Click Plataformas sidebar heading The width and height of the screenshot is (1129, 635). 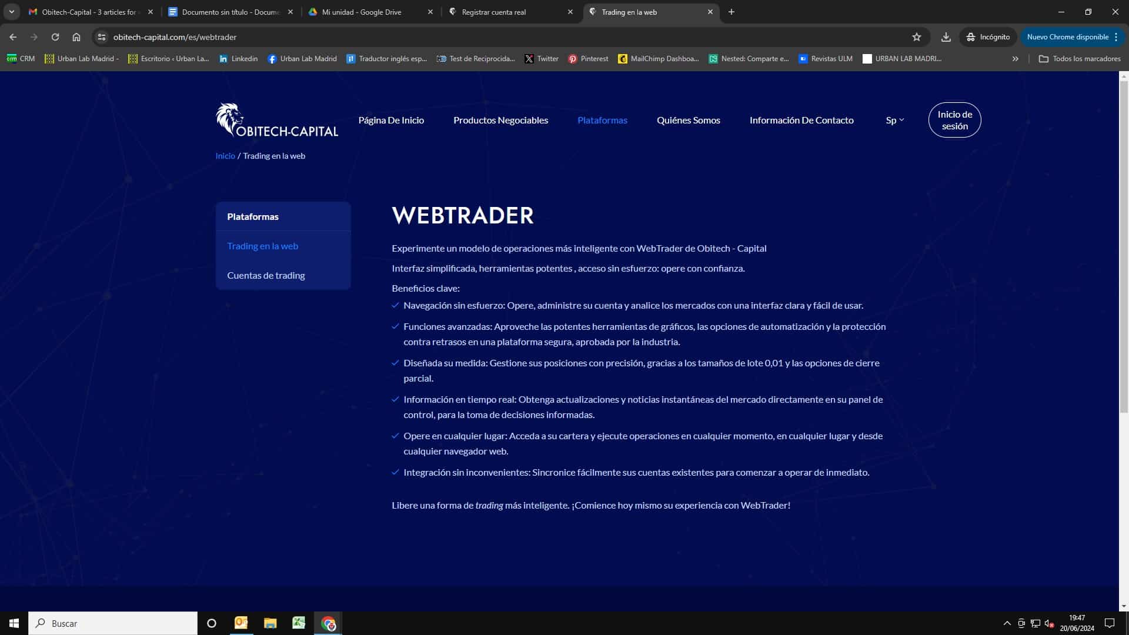point(253,216)
